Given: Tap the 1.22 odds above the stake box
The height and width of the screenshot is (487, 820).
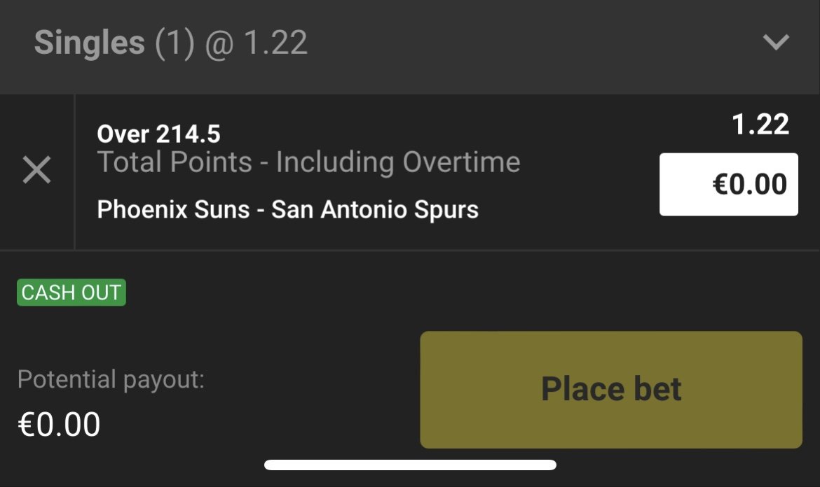Looking at the screenshot, I should tap(760, 125).
